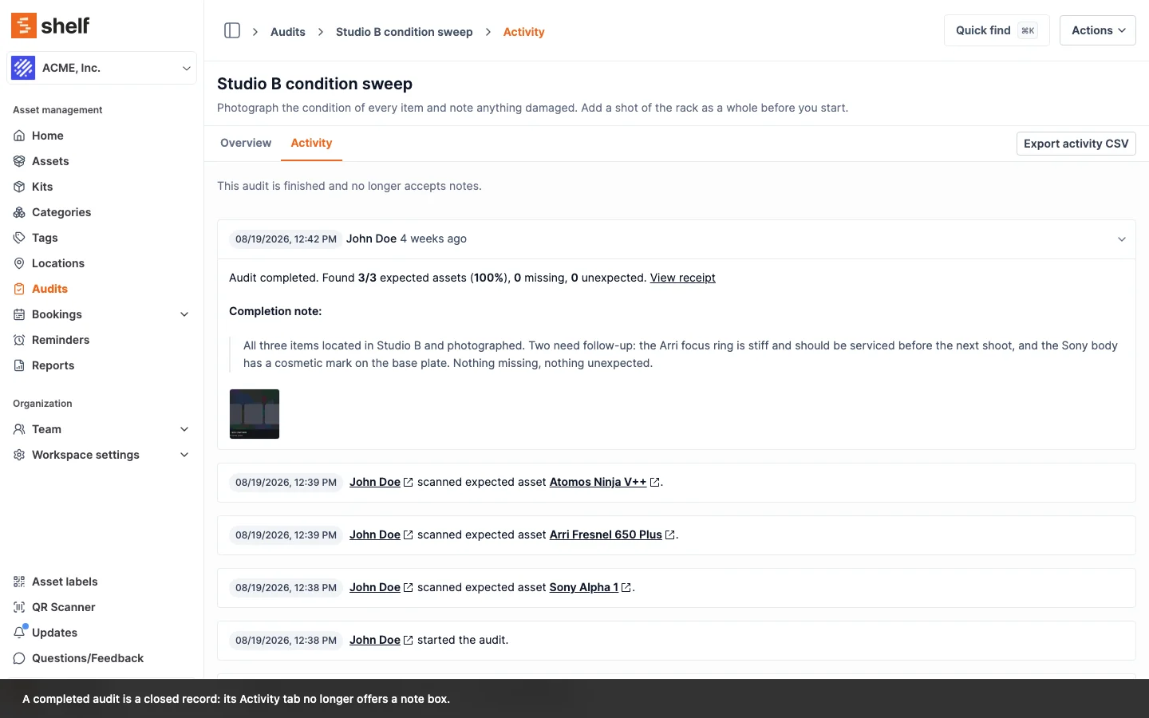1149x718 pixels.
Task: Click the Activity breadcrumb item
Action: (x=523, y=32)
